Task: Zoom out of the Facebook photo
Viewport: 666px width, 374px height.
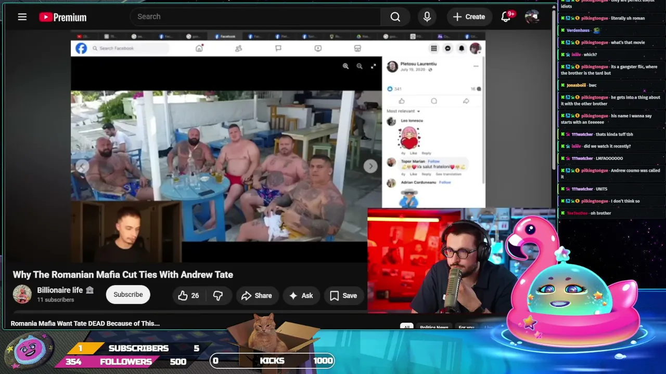Action: pyautogui.click(x=360, y=66)
